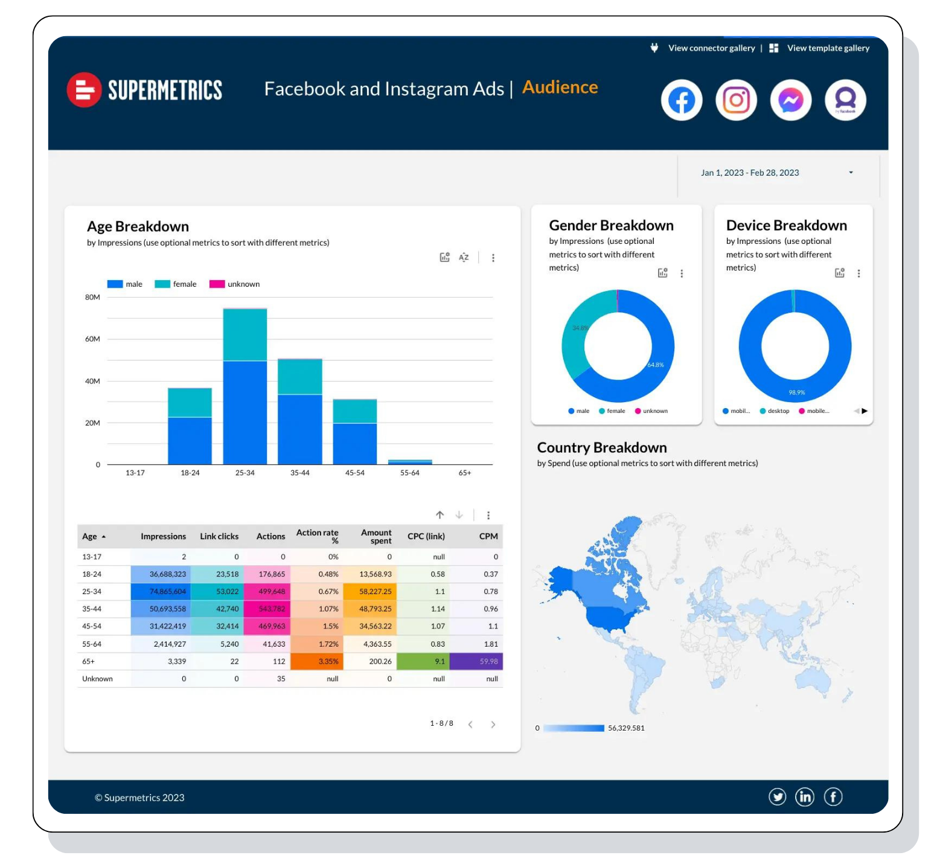Click the Messenger icon in header
The image size is (937, 867).
790,100
